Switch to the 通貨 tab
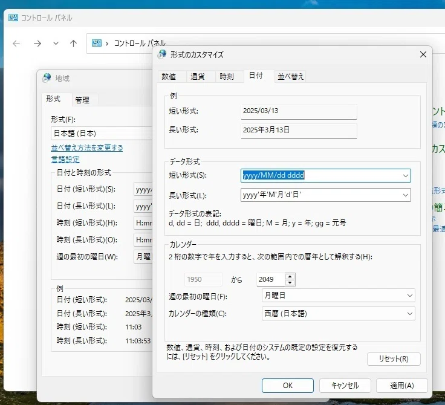Image resolution: width=445 pixels, height=405 pixels. coord(197,76)
